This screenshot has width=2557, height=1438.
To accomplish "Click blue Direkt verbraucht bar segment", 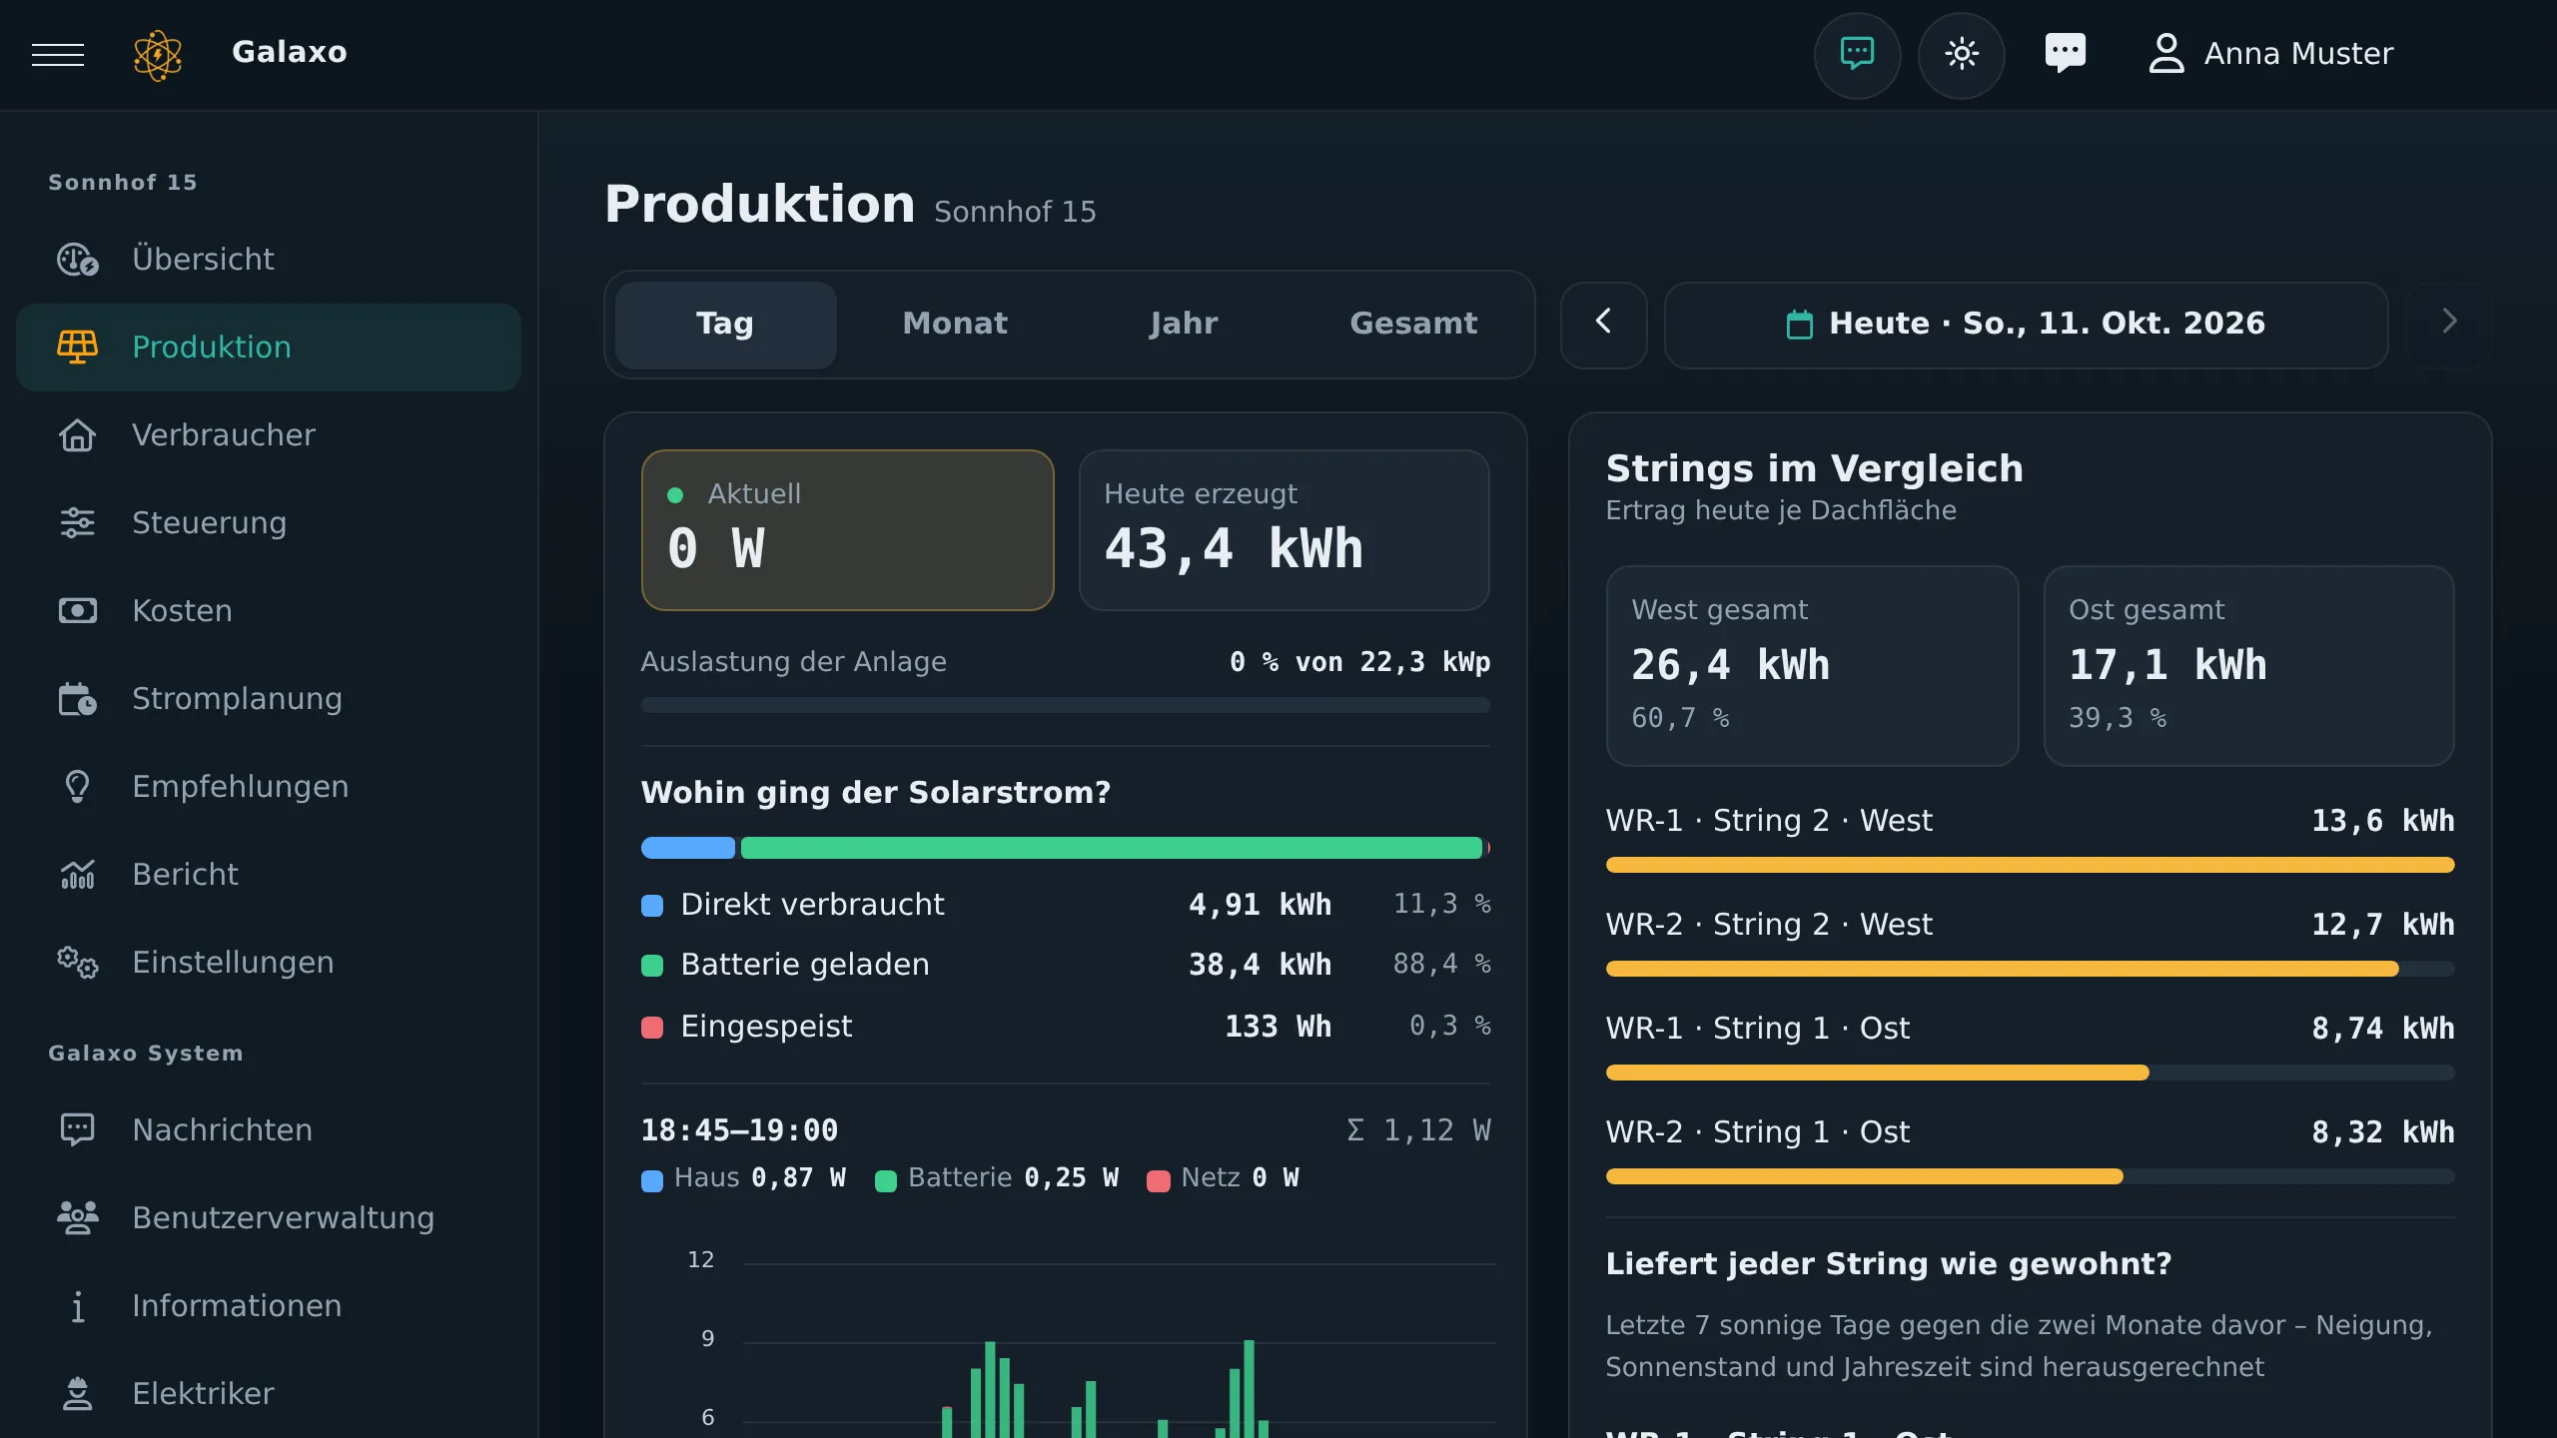I will tap(688, 849).
